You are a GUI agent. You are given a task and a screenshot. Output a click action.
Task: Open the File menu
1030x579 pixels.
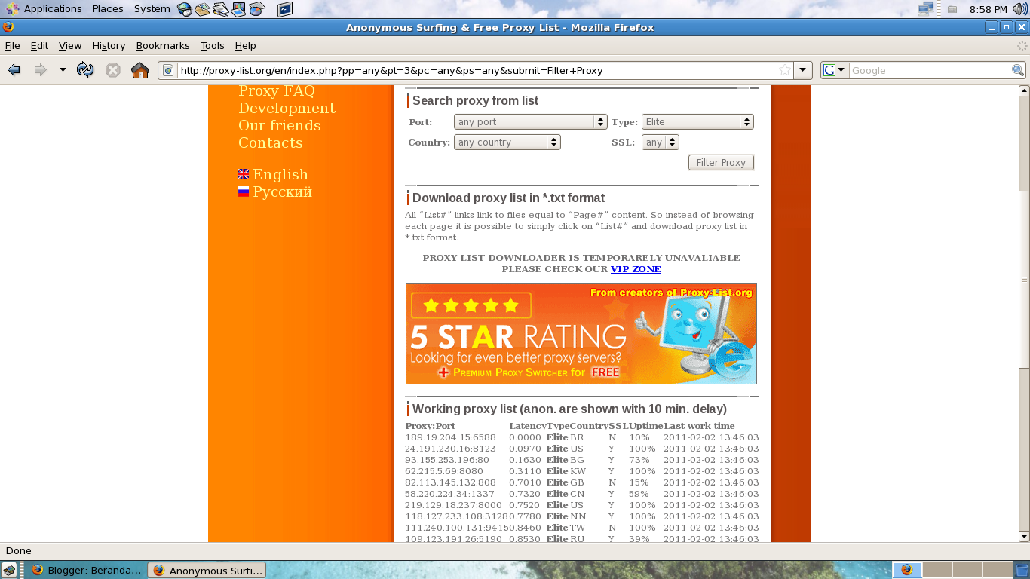pyautogui.click(x=12, y=45)
